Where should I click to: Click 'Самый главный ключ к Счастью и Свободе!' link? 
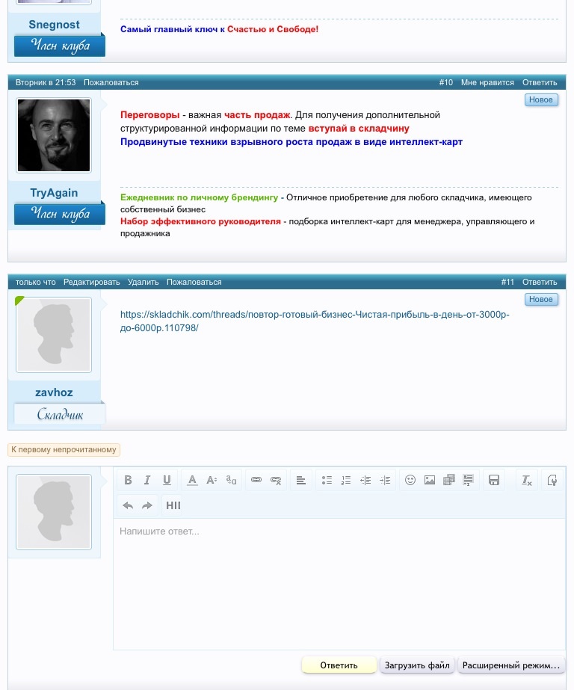point(219,29)
